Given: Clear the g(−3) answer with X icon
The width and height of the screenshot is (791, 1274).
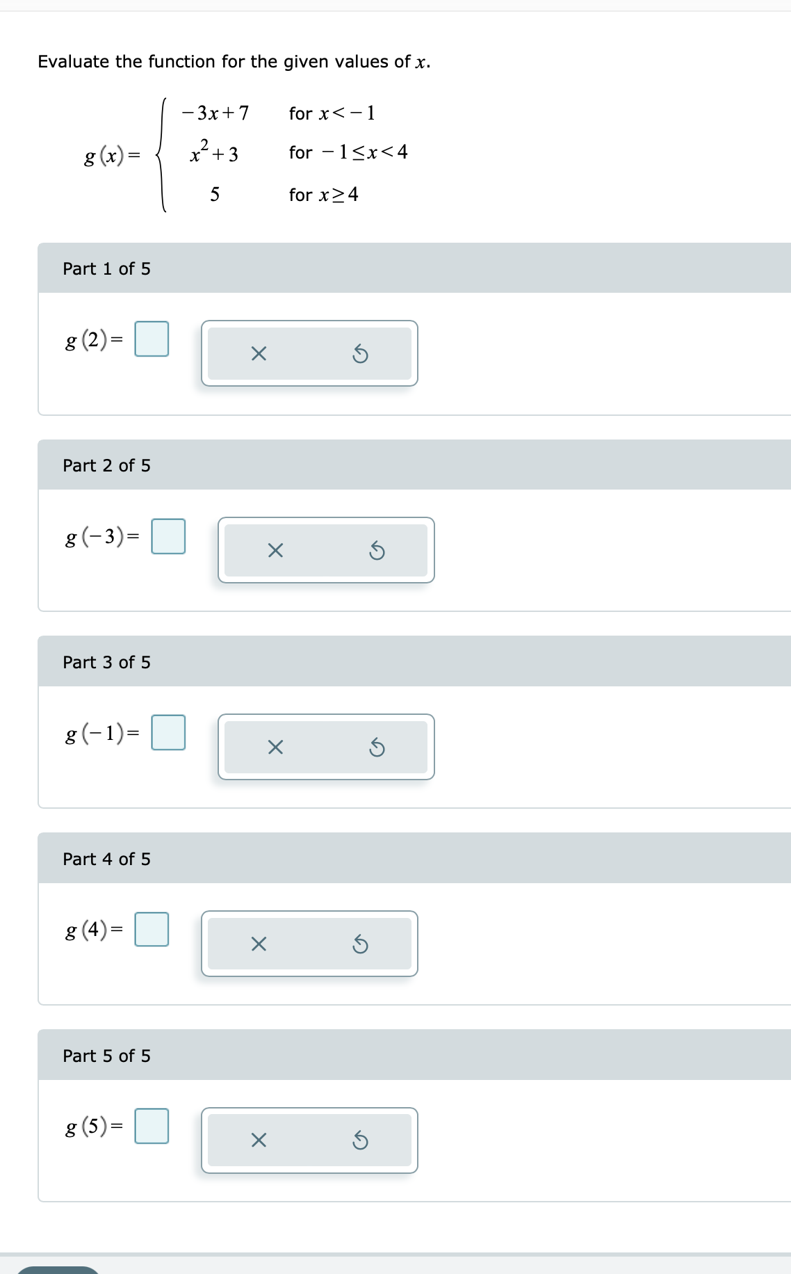Looking at the screenshot, I should [x=275, y=551].
